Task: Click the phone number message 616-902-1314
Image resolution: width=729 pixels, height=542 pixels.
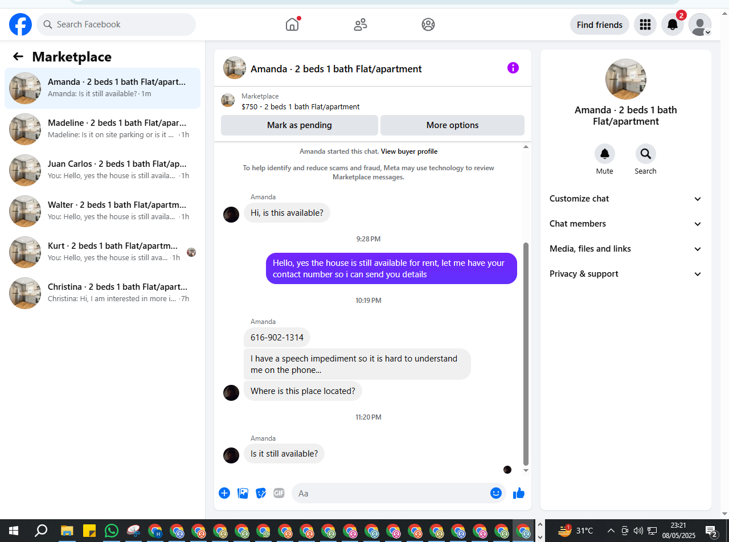Action: (277, 338)
